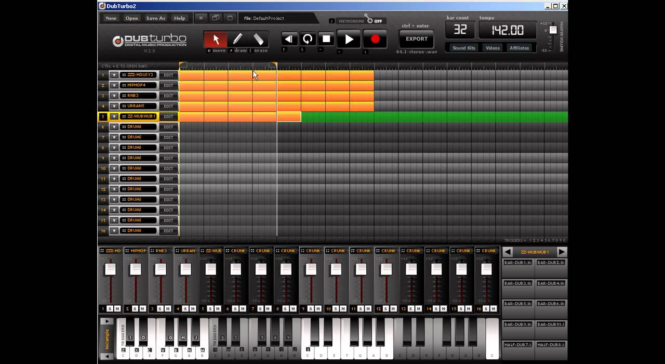The height and width of the screenshot is (364, 665).
Task: Open the New menu
Action: coord(111,18)
